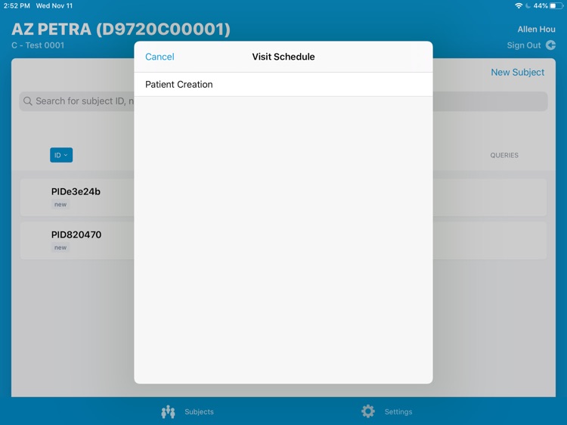Image resolution: width=567 pixels, height=425 pixels.
Task: Click the Sign Out link
Action: [x=524, y=45]
